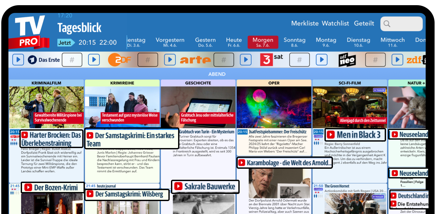Open the Geteilt section
443x214 pixels.
coord(364,23)
